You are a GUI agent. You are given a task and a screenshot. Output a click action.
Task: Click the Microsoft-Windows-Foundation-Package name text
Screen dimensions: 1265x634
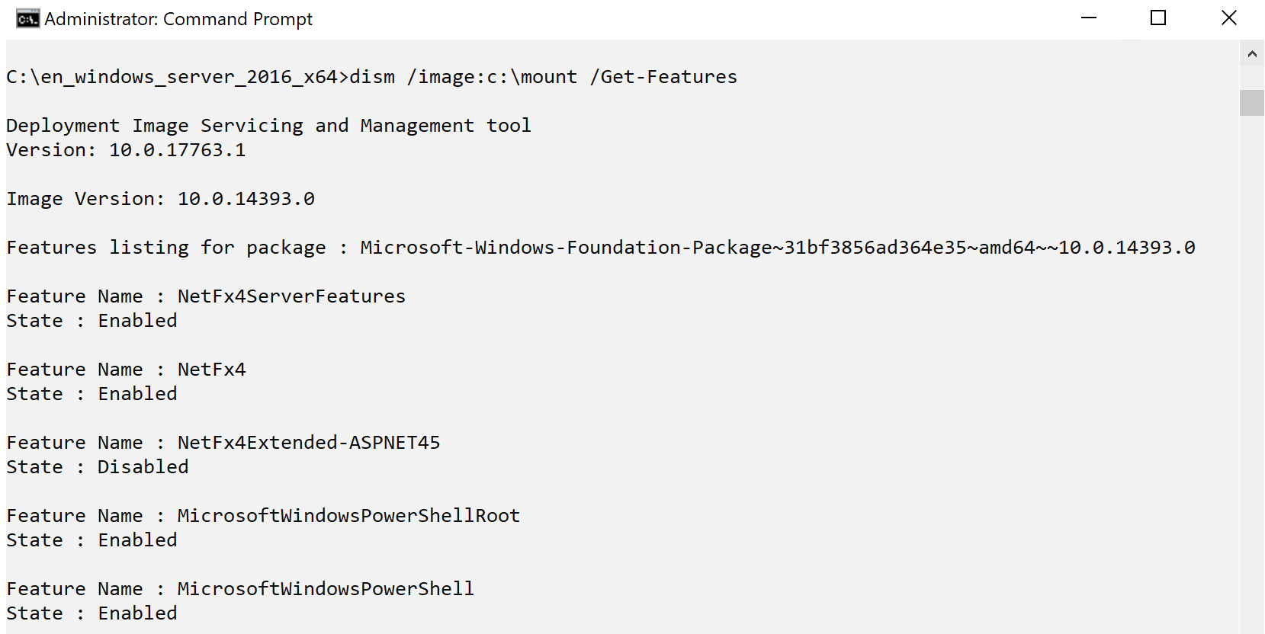(x=777, y=248)
